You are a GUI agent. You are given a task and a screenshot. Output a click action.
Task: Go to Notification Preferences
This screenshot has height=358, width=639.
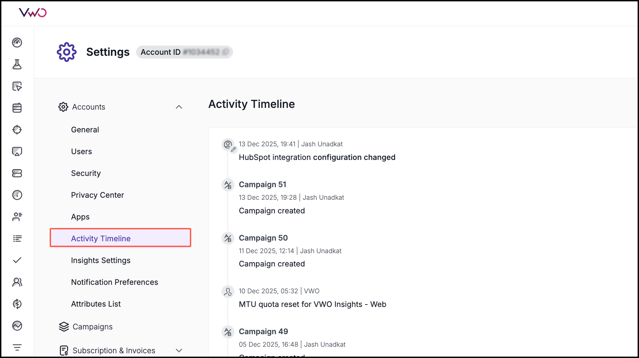tap(114, 282)
